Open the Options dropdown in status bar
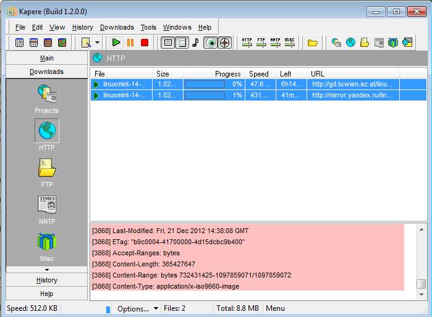The height and width of the screenshot is (317, 432). (x=138, y=309)
